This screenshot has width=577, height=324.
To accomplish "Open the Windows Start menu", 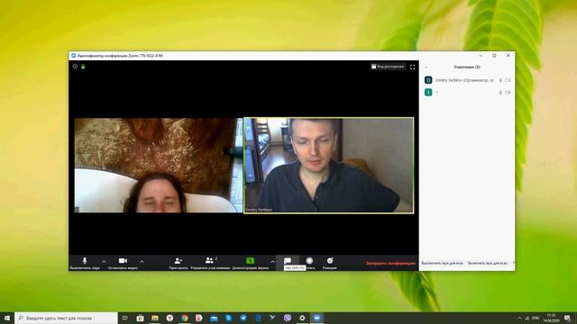I will [7, 318].
